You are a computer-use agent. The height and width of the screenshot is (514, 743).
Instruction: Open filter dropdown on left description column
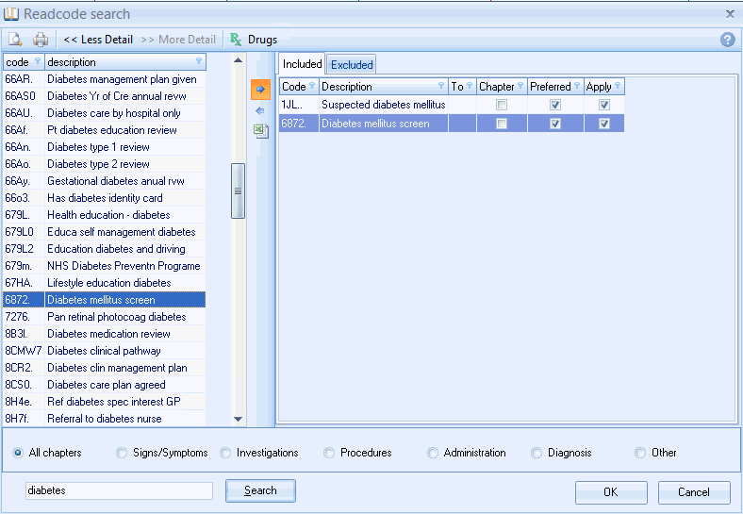[199, 62]
